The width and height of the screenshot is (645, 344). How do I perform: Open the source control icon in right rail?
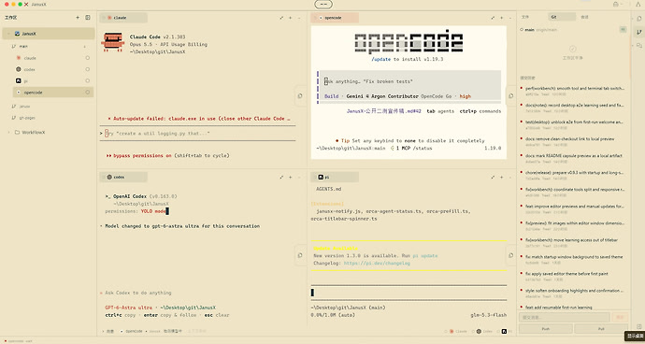pyautogui.click(x=638, y=32)
